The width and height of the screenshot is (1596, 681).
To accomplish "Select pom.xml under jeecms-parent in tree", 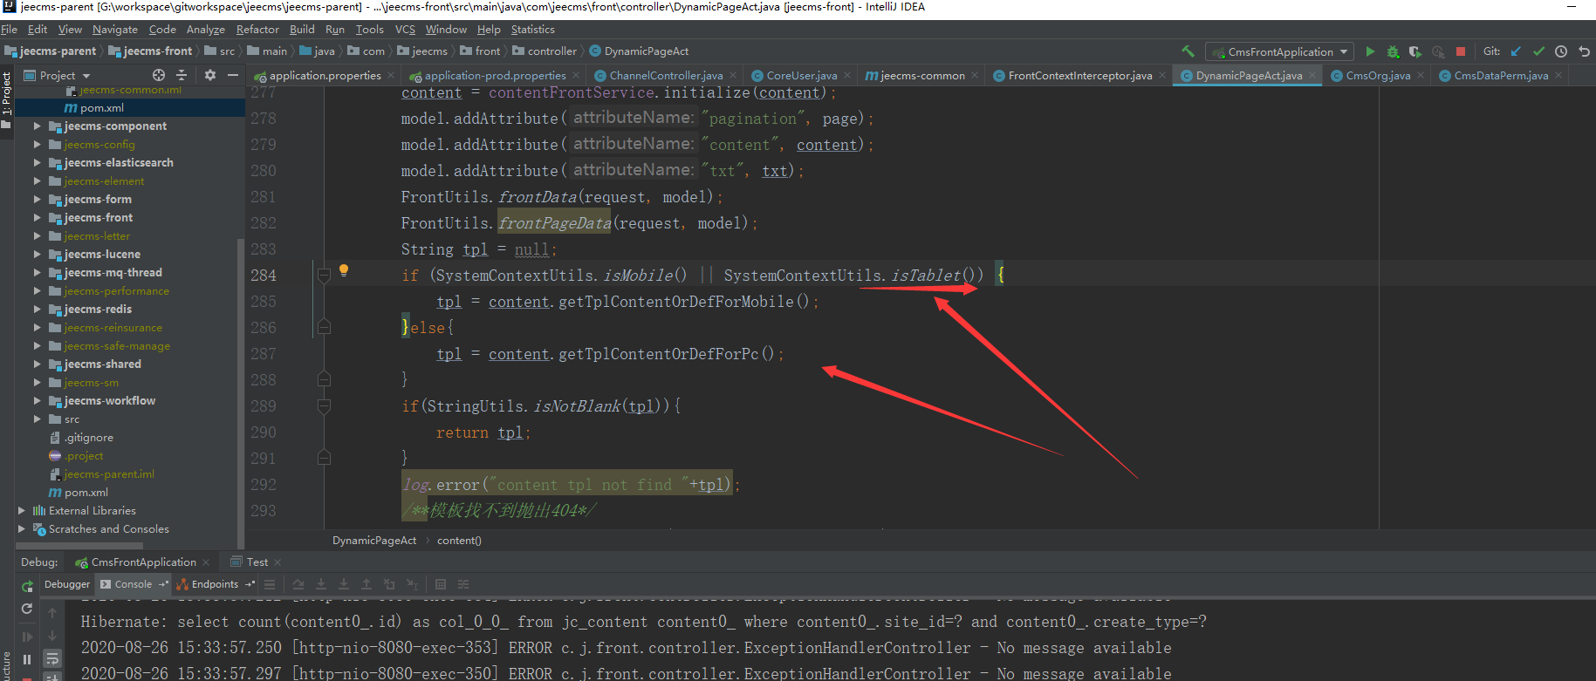I will pyautogui.click(x=86, y=493).
